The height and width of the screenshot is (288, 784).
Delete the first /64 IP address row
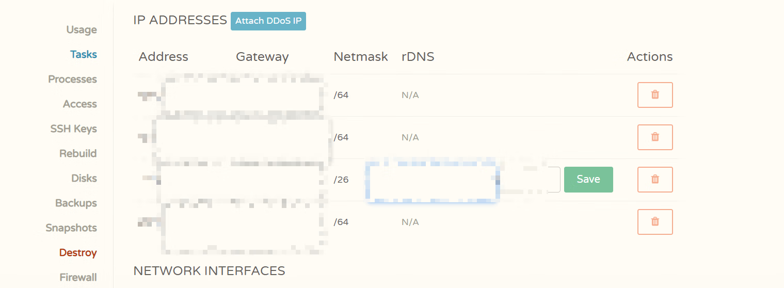point(655,95)
